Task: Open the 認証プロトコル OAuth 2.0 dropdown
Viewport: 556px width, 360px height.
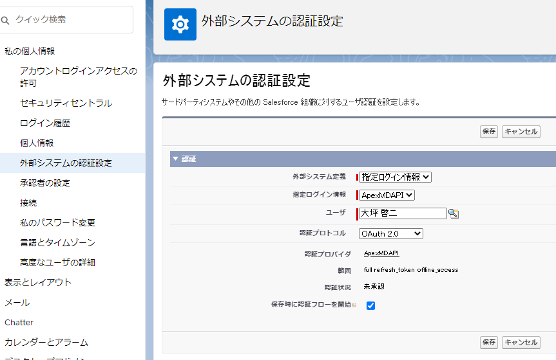Action: (391, 233)
